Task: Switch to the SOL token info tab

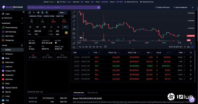Action: click(x=93, y=93)
